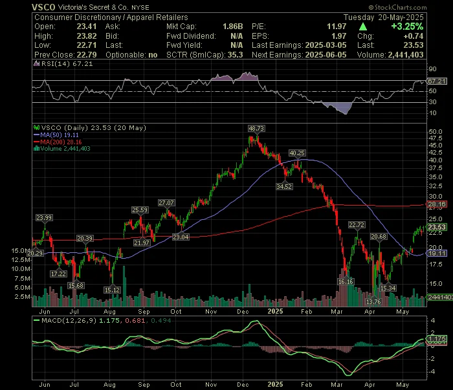Select the MACD green line swatch
The width and height of the screenshot is (453, 390).
click(x=36, y=320)
